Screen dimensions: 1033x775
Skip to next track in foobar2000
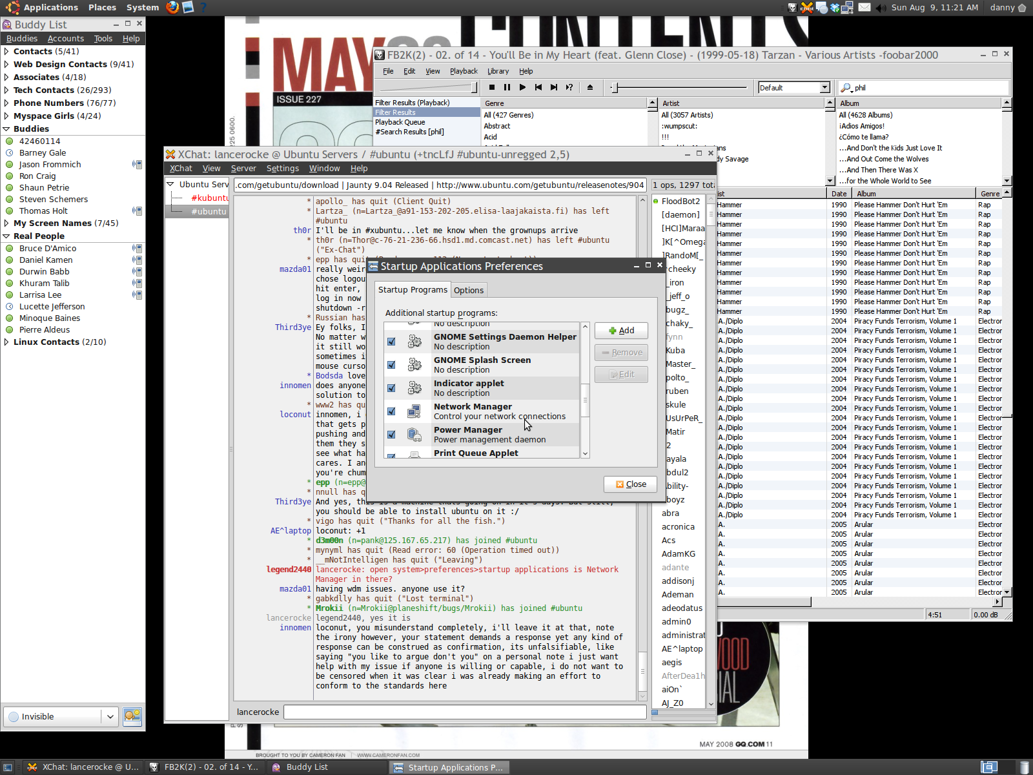pyautogui.click(x=554, y=87)
